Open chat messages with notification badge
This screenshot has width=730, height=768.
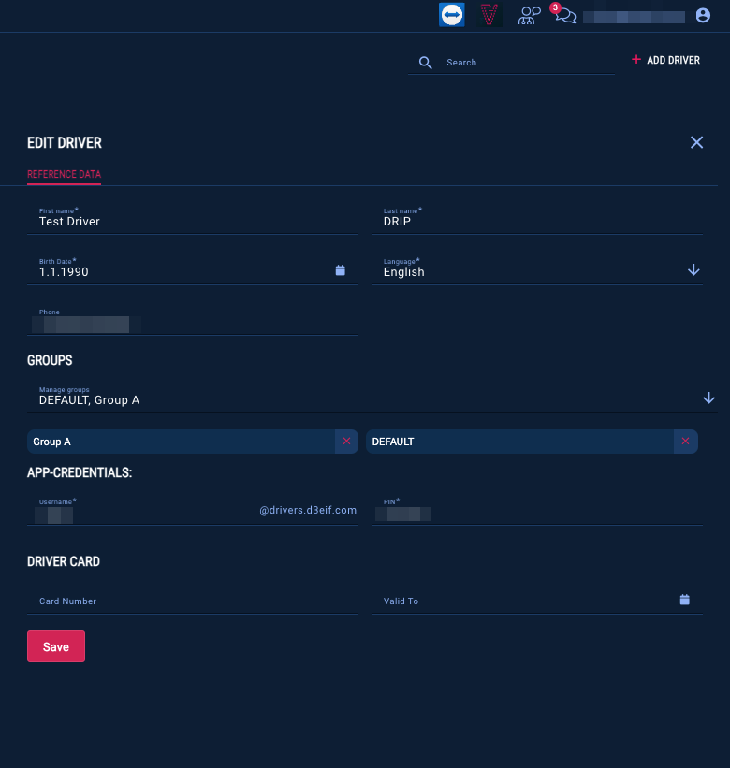[x=563, y=15]
